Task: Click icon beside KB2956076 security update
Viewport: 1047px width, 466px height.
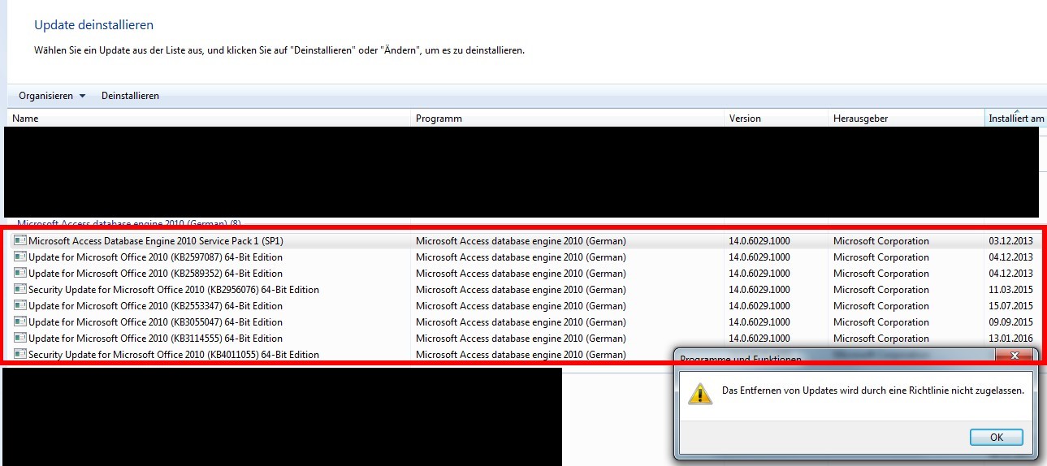Action: [20, 290]
